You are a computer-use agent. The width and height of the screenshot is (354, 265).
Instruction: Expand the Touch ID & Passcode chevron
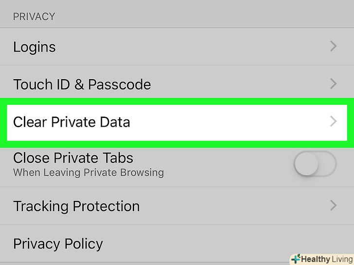coord(333,83)
